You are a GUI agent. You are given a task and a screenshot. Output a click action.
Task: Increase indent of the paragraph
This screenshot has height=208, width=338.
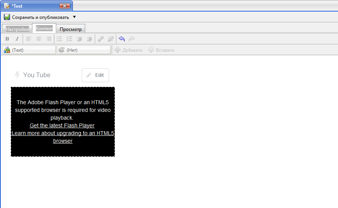pos(89,39)
